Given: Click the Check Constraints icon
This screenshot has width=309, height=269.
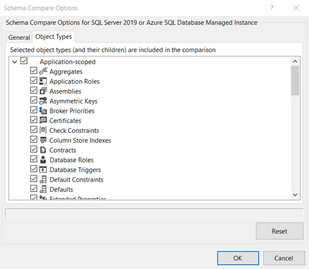Looking at the screenshot, I should click(43, 130).
